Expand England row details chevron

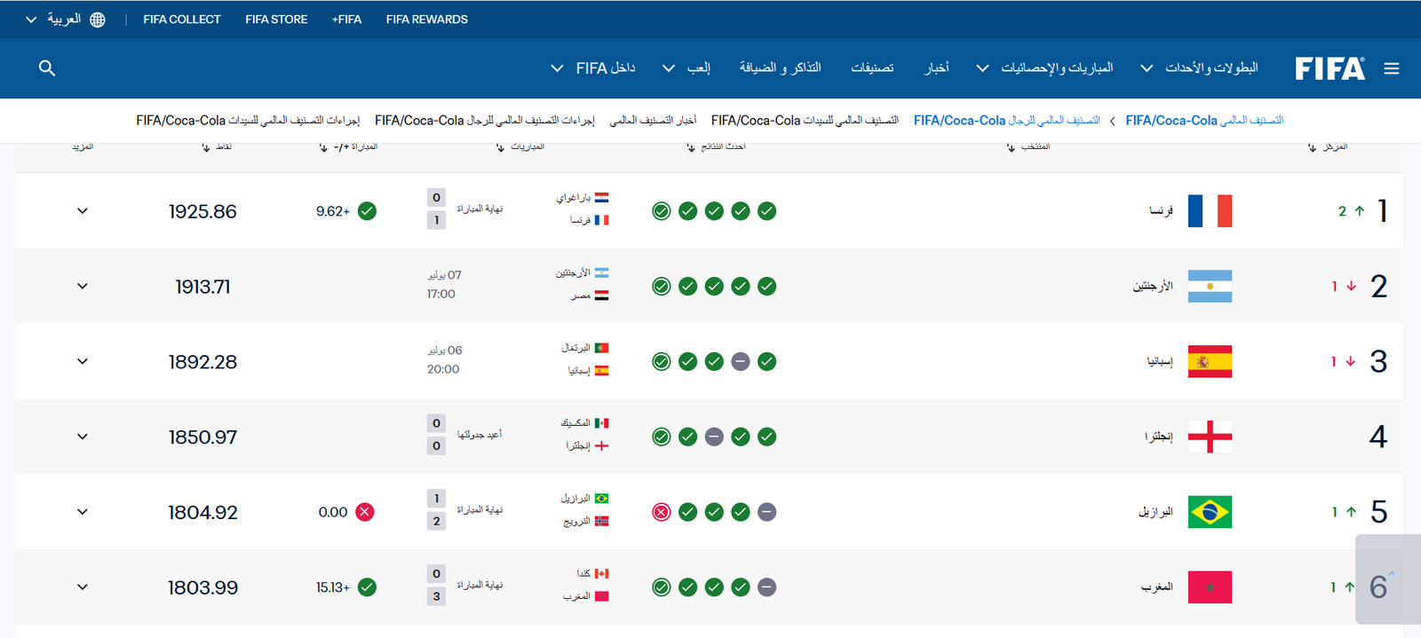pyautogui.click(x=83, y=437)
